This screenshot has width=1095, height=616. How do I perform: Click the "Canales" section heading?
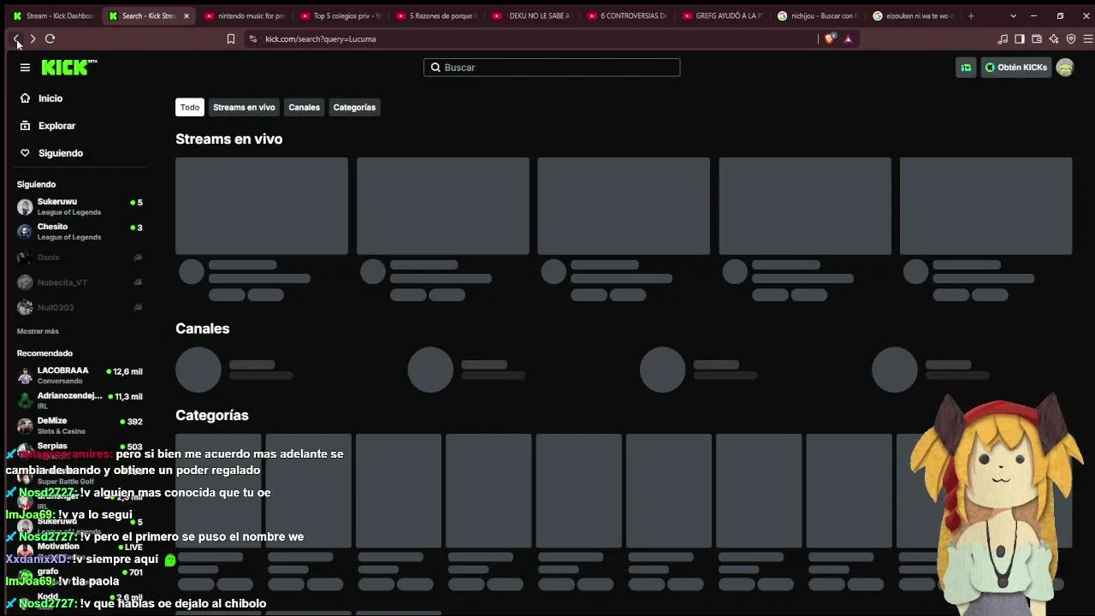[x=202, y=329]
